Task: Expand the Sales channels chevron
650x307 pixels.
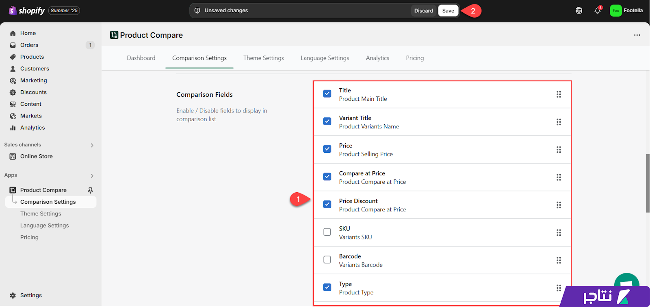Action: pos(92,145)
